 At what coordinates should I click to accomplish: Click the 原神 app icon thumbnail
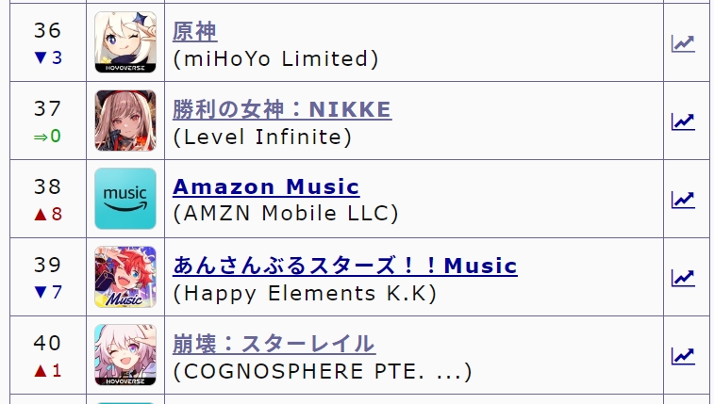125,42
